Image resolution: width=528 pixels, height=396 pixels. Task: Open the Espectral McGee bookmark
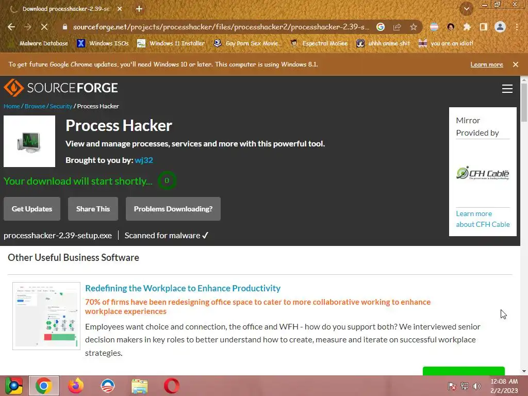pos(319,43)
